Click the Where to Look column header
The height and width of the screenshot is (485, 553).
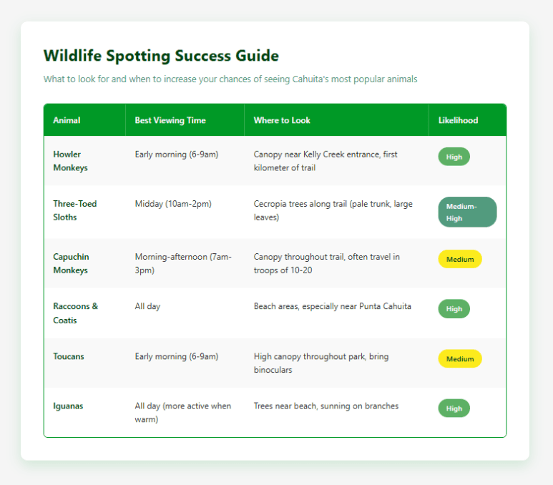(x=282, y=120)
